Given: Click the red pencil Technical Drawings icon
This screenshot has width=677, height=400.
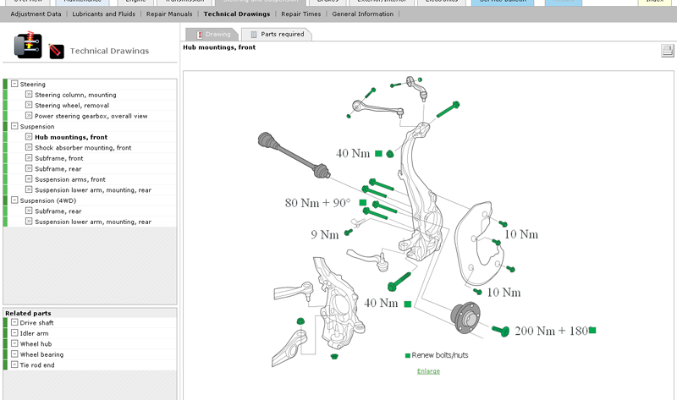Looking at the screenshot, I should pyautogui.click(x=57, y=51).
